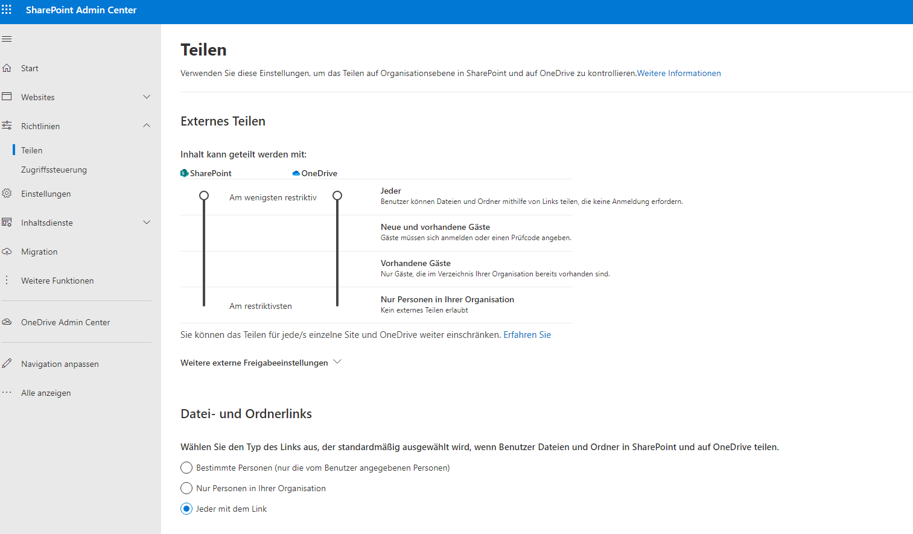Click the SharePoint sharing slider handle
Viewport: 913px width, 534px height.
pyautogui.click(x=204, y=195)
